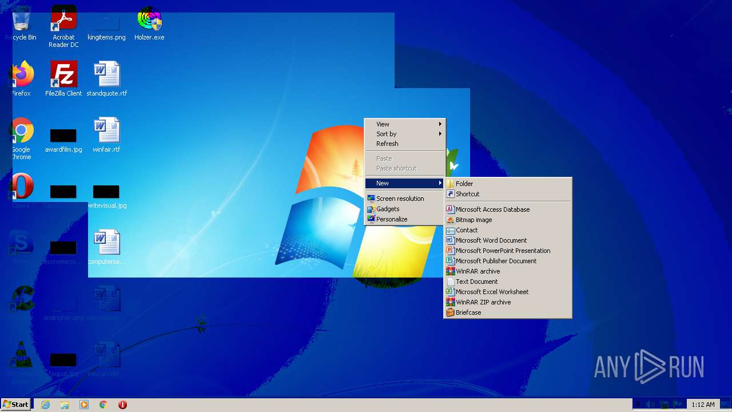732x412 pixels.
Task: Click the Start button
Action: (x=16, y=405)
